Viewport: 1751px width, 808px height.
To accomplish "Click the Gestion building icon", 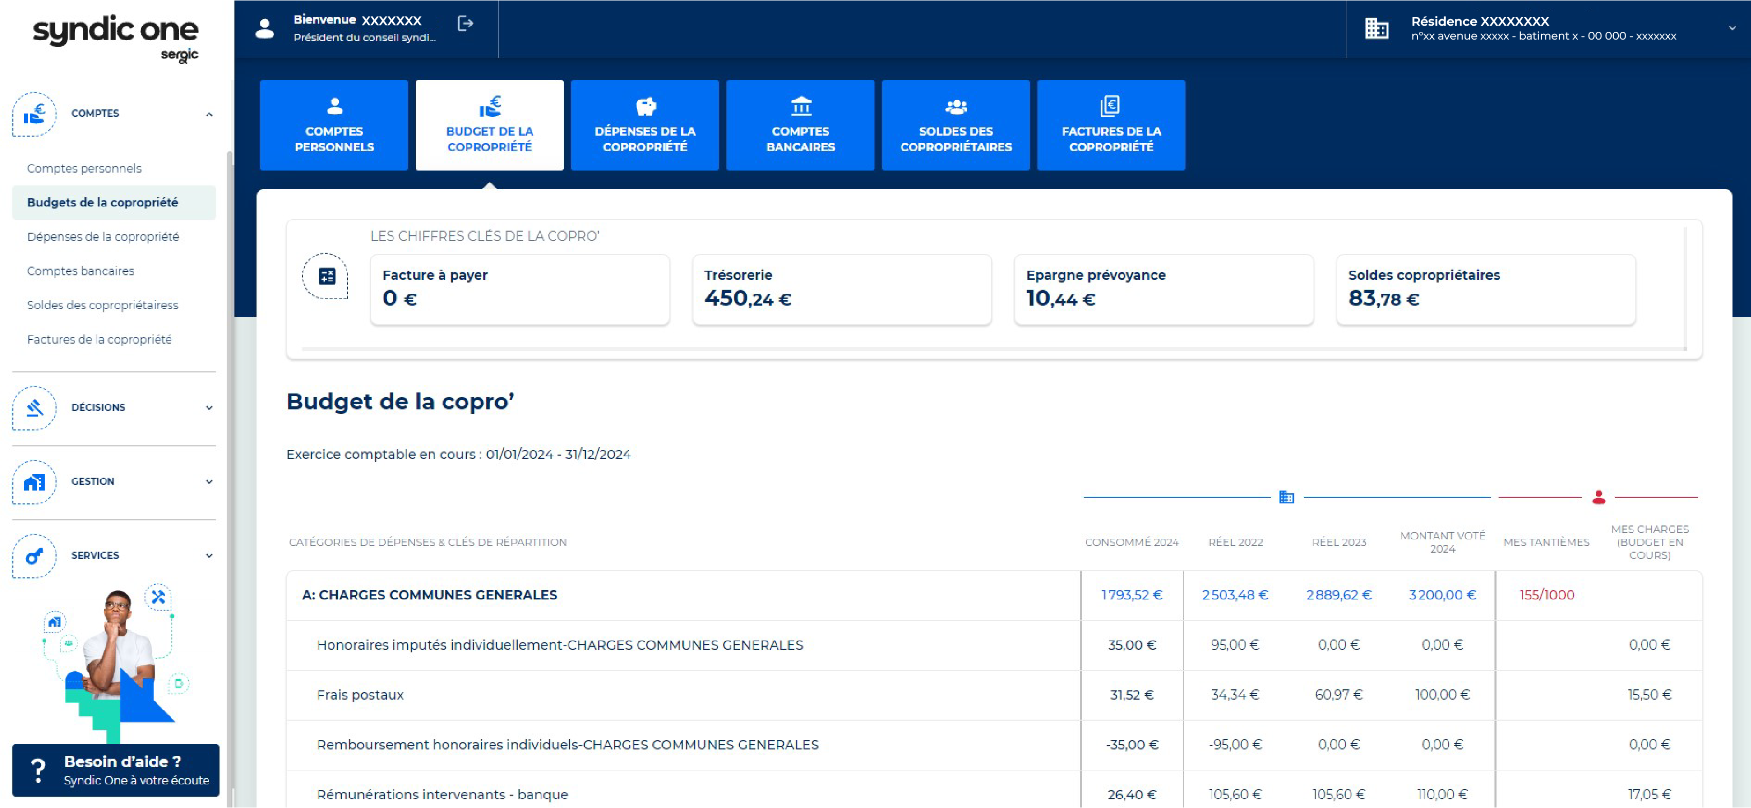I will coord(34,481).
